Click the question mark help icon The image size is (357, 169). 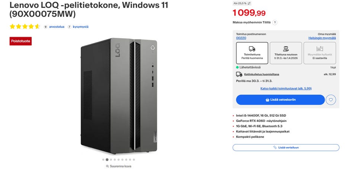[275, 22]
